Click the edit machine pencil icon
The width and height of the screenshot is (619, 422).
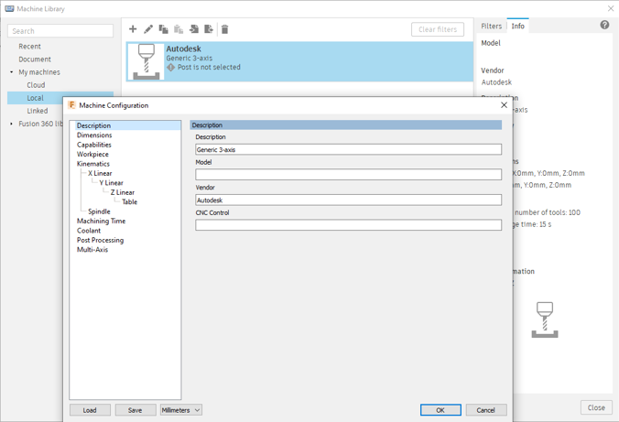[x=148, y=28]
